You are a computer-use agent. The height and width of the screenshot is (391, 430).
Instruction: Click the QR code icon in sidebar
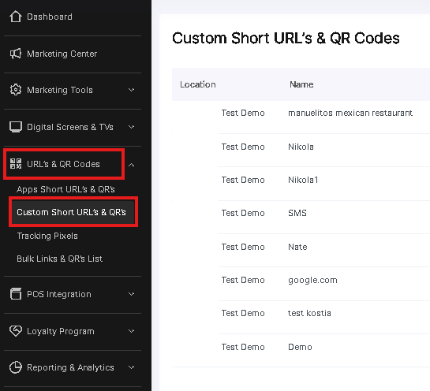16,164
